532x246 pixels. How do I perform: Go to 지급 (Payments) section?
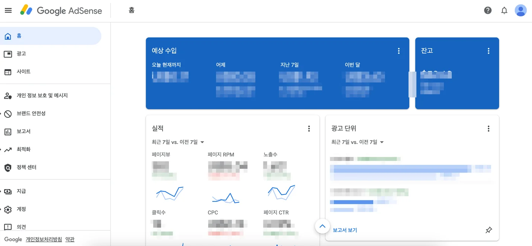coord(21,191)
